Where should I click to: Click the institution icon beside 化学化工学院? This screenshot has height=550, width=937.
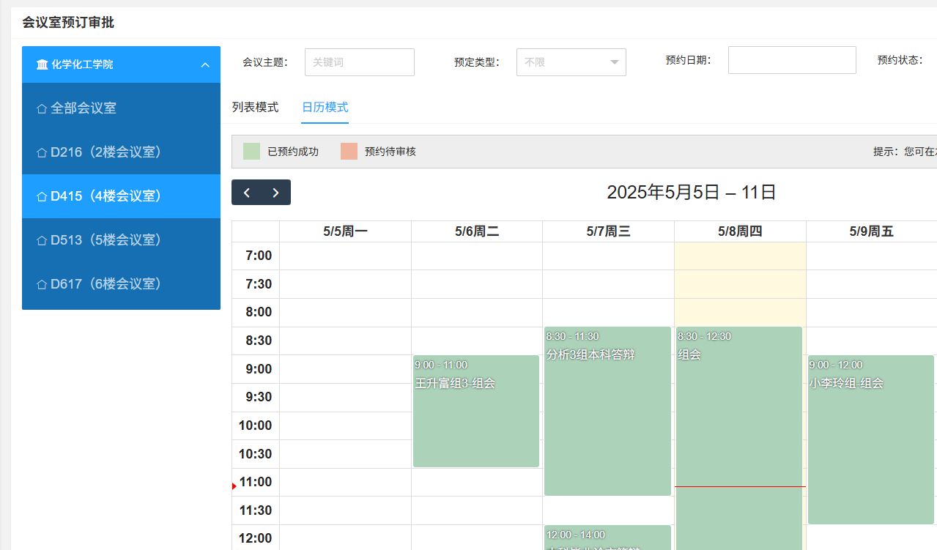42,64
